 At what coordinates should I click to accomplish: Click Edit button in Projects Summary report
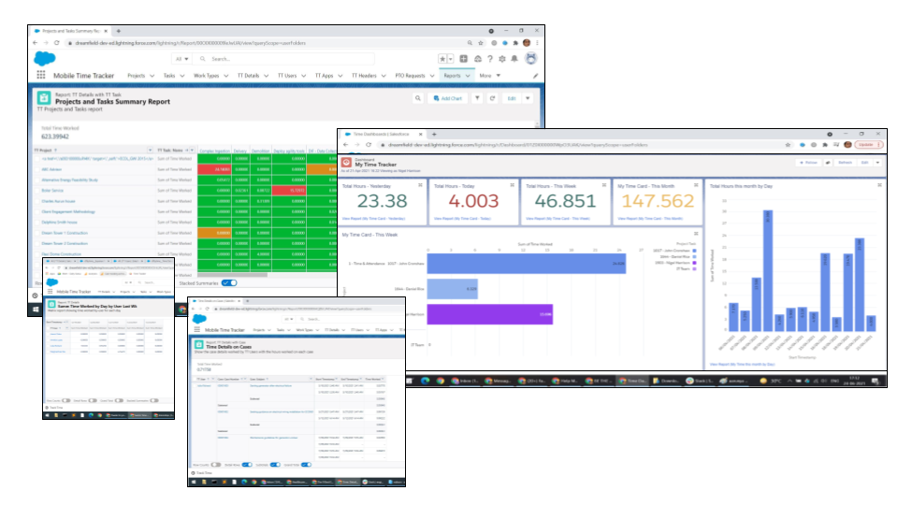pyautogui.click(x=512, y=98)
